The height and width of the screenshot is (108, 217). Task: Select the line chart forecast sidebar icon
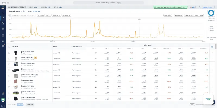[x=3, y=18]
